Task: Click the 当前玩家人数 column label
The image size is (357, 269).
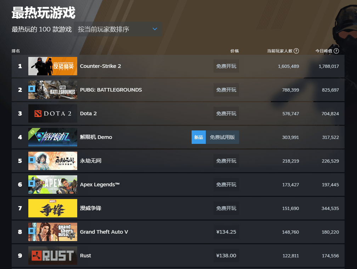Action: (x=279, y=51)
